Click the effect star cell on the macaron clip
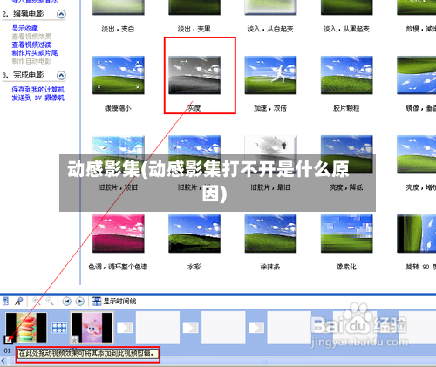The image size is (436, 367). [9, 339]
